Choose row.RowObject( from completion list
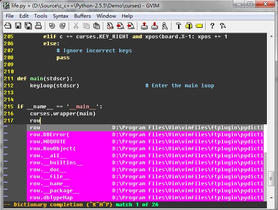278x210 pixels. click(x=53, y=149)
